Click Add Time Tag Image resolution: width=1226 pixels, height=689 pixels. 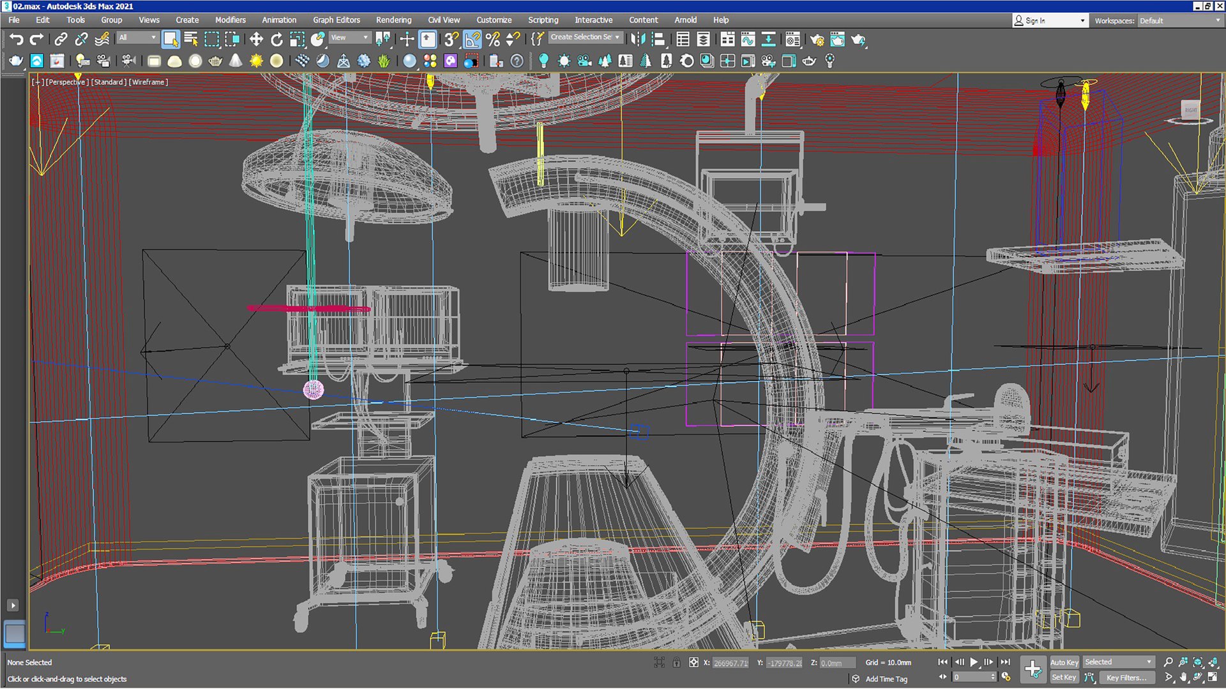coord(886,679)
